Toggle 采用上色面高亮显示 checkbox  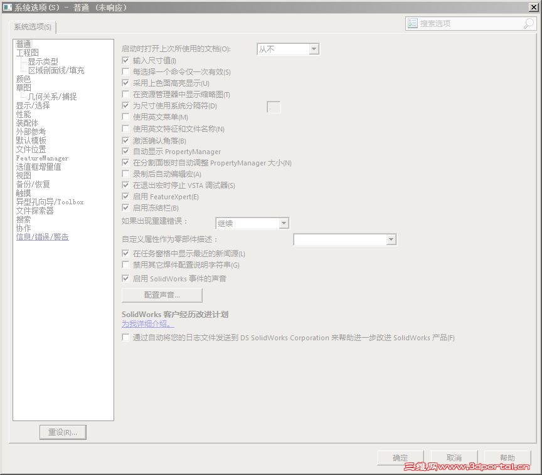click(125, 83)
